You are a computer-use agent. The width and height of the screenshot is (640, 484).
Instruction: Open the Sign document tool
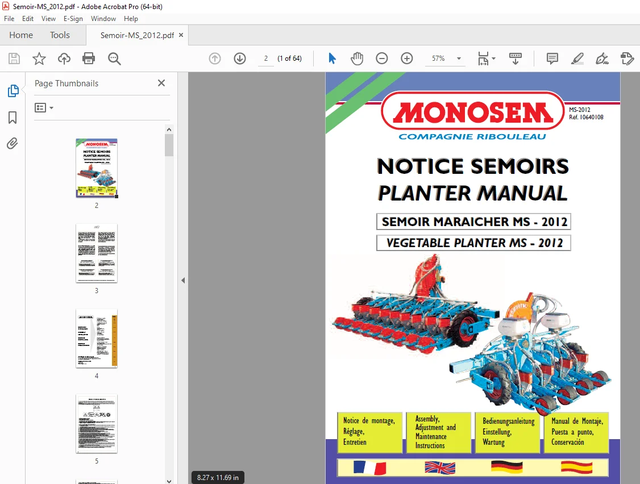coord(602,59)
